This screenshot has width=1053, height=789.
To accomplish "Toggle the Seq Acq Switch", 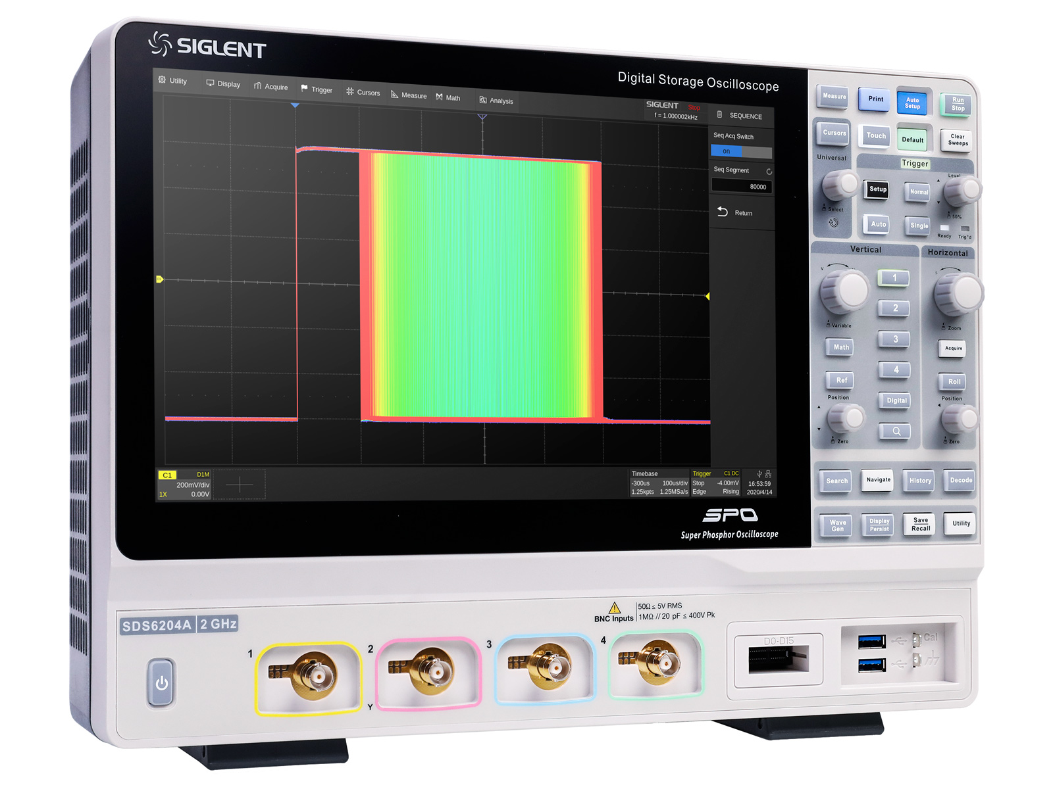I will tap(741, 151).
